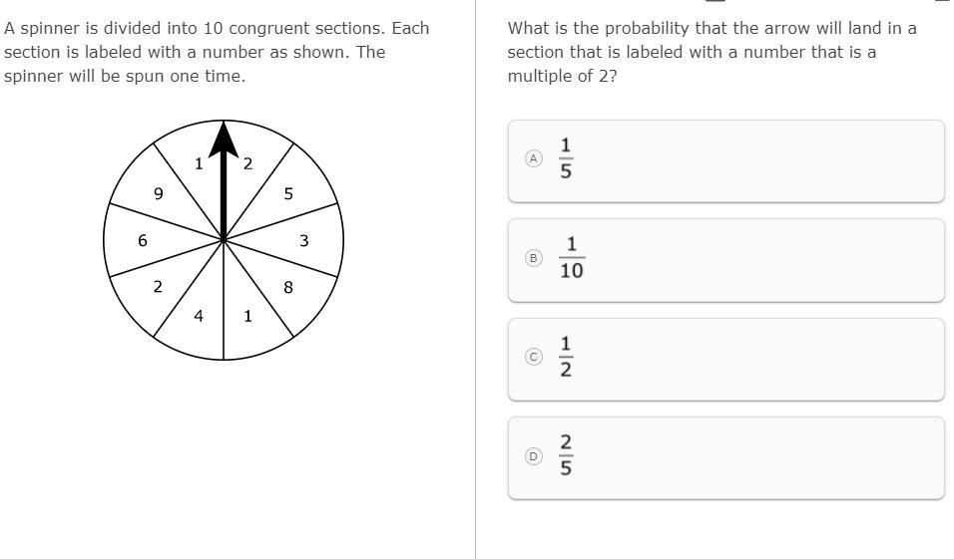The height and width of the screenshot is (559, 954).
Task: Tap the spinner section labeled 3
Action: tap(304, 240)
